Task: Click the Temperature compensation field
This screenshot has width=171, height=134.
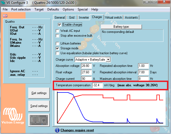Action: 97,85
